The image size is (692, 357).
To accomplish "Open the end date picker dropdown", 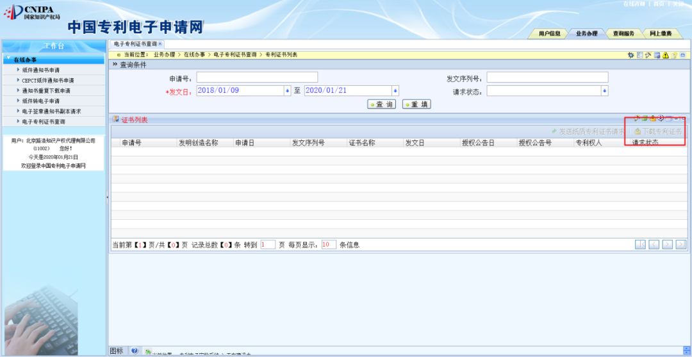I will click(395, 91).
